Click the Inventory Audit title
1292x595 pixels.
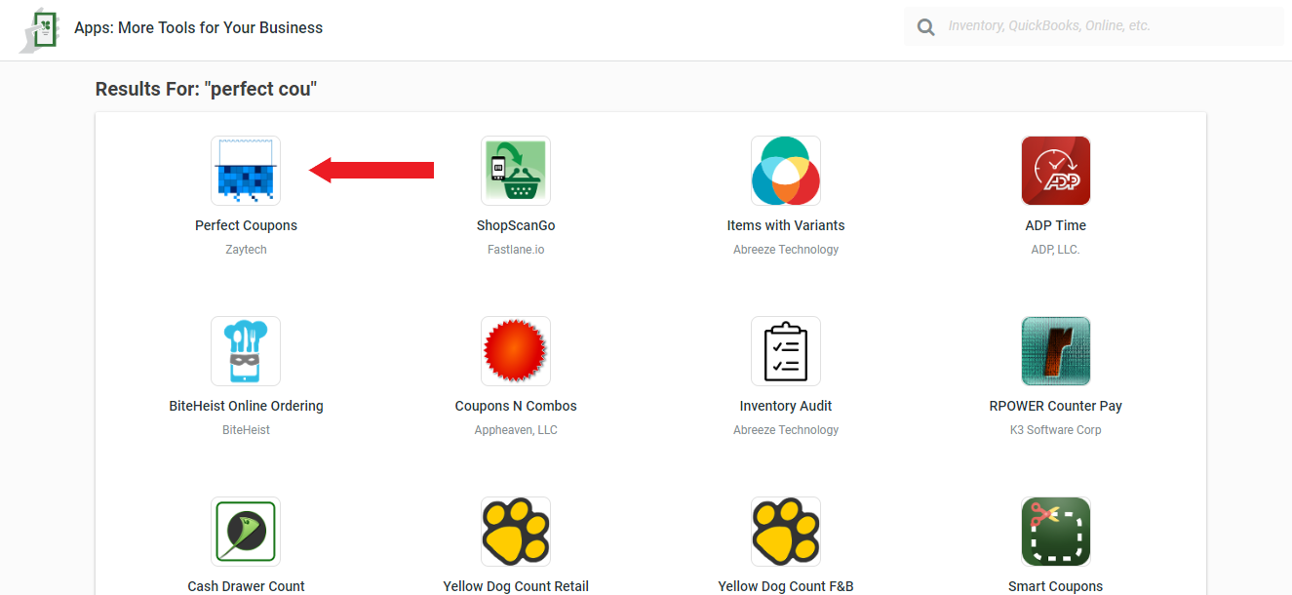786,406
